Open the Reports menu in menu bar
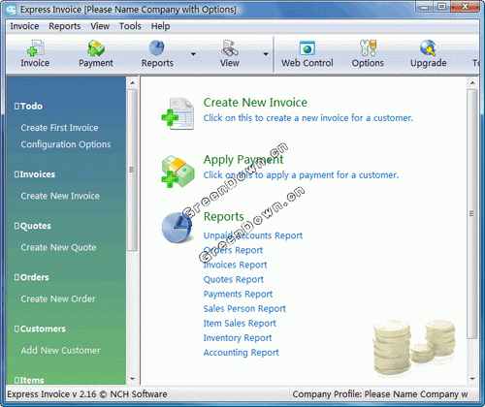 (x=65, y=26)
